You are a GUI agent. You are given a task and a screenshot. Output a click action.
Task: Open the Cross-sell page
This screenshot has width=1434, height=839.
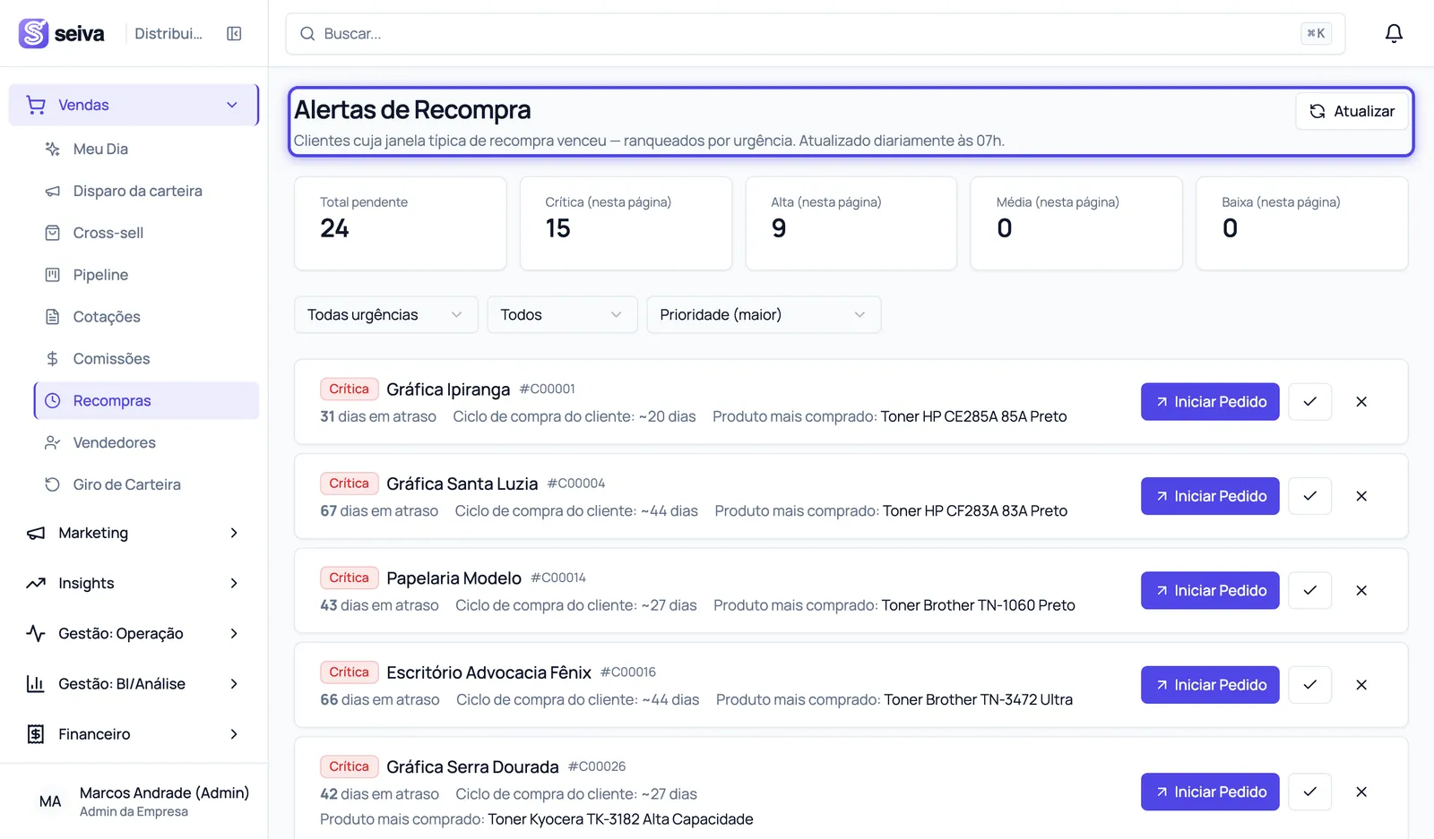click(x=146, y=233)
